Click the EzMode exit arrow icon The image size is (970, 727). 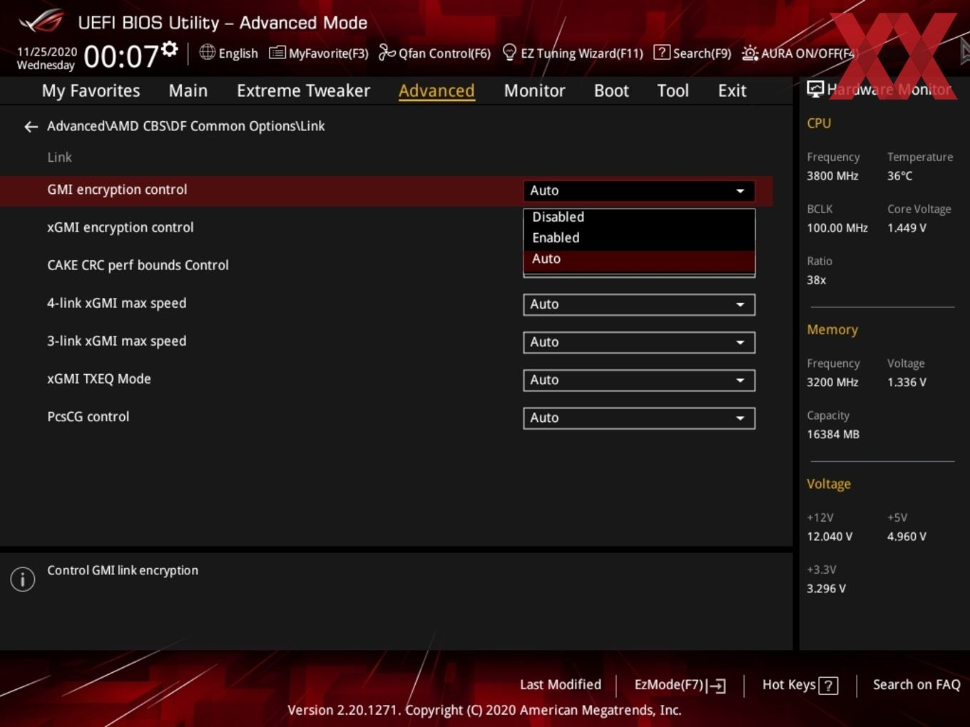[x=716, y=686]
